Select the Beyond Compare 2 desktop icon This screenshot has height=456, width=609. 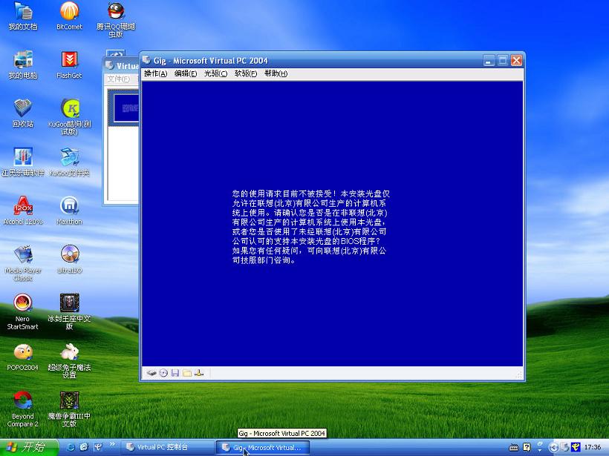tap(23, 409)
